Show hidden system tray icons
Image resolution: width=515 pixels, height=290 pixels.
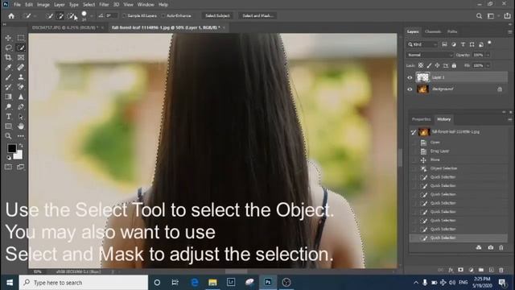416,283
